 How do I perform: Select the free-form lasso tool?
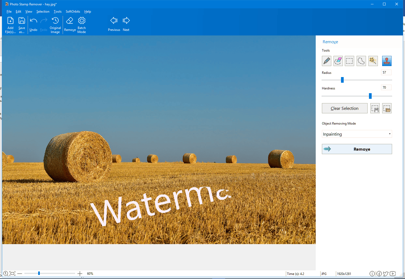[361, 61]
